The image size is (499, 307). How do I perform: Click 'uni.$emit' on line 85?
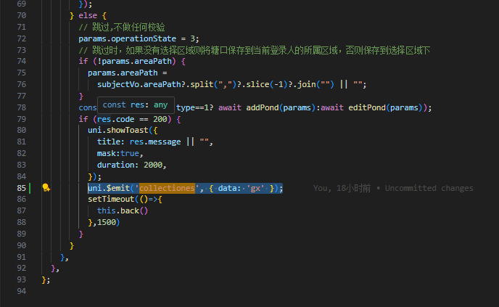coord(109,188)
